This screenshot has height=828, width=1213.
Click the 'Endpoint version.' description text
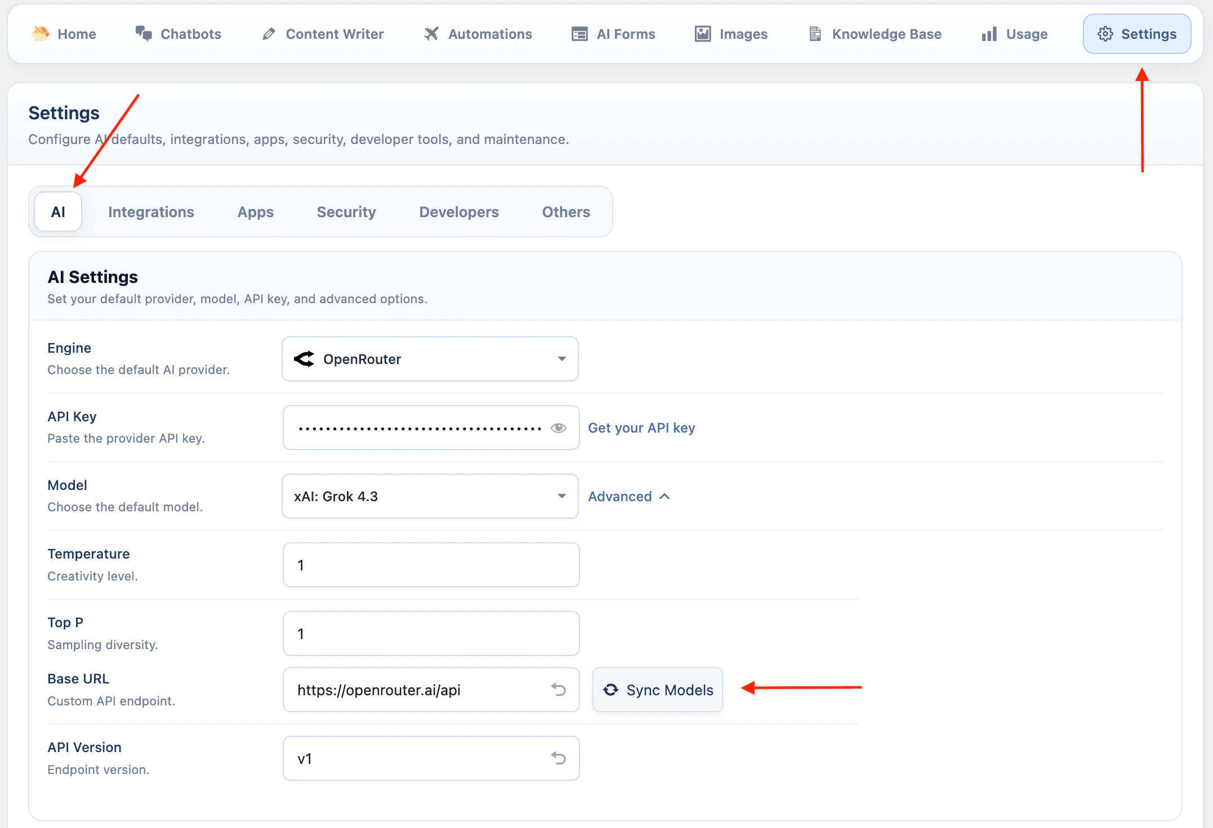[98, 769]
